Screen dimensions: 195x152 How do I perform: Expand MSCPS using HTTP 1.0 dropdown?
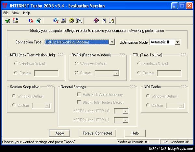pos(125,111)
